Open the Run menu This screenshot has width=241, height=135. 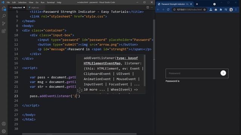43,3
